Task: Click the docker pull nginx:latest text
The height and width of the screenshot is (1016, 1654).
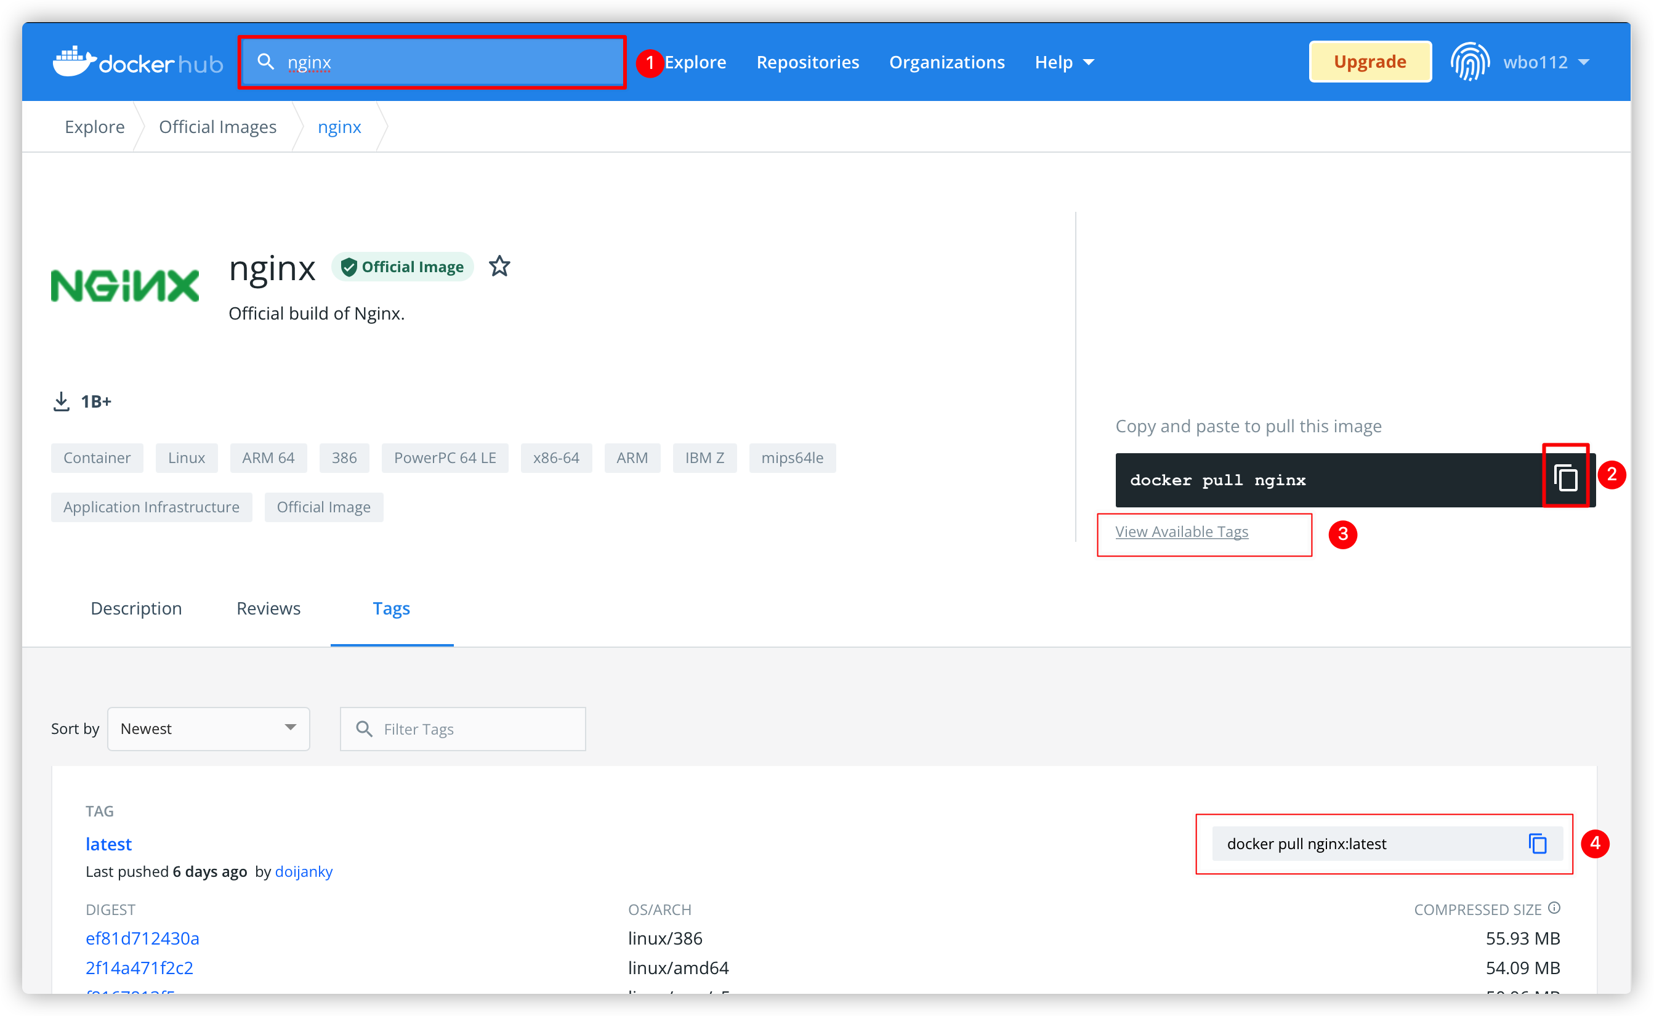Action: point(1306,844)
